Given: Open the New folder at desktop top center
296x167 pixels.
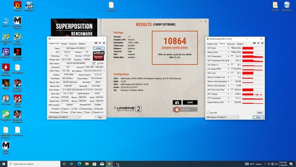Looking at the screenshot, I should pyautogui.click(x=111, y=6).
